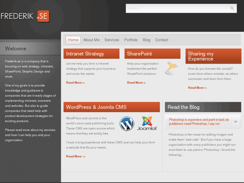Click text 'One of my goals is to provide'
The width and height of the screenshot is (244, 183).
[x=25, y=85]
